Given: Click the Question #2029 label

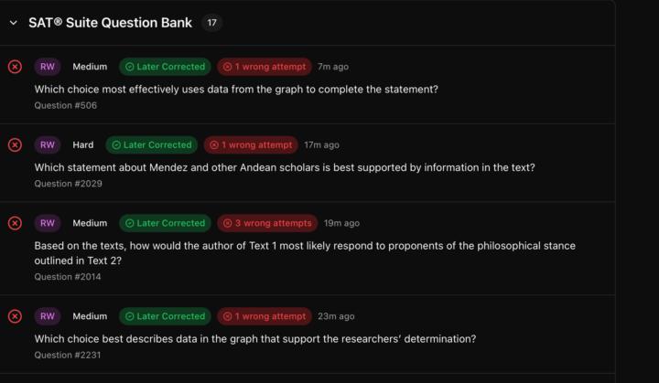Looking at the screenshot, I should (68, 184).
